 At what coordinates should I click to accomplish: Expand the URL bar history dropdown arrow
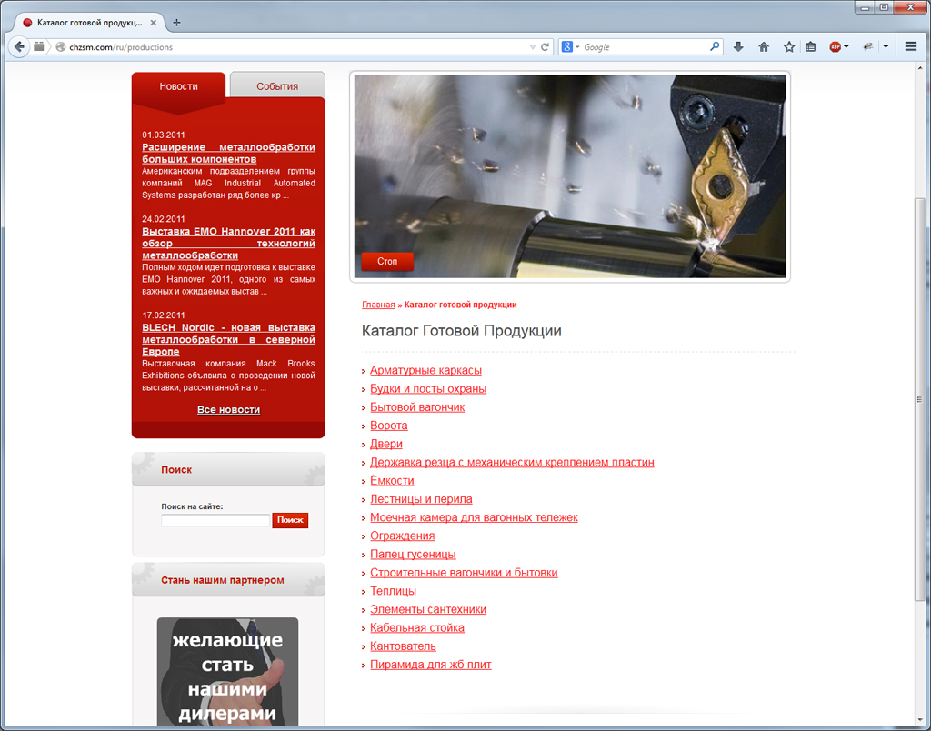pos(533,46)
